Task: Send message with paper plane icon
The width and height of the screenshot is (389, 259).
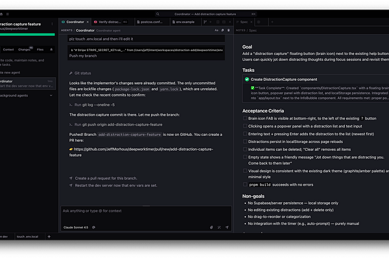Action: [227, 227]
